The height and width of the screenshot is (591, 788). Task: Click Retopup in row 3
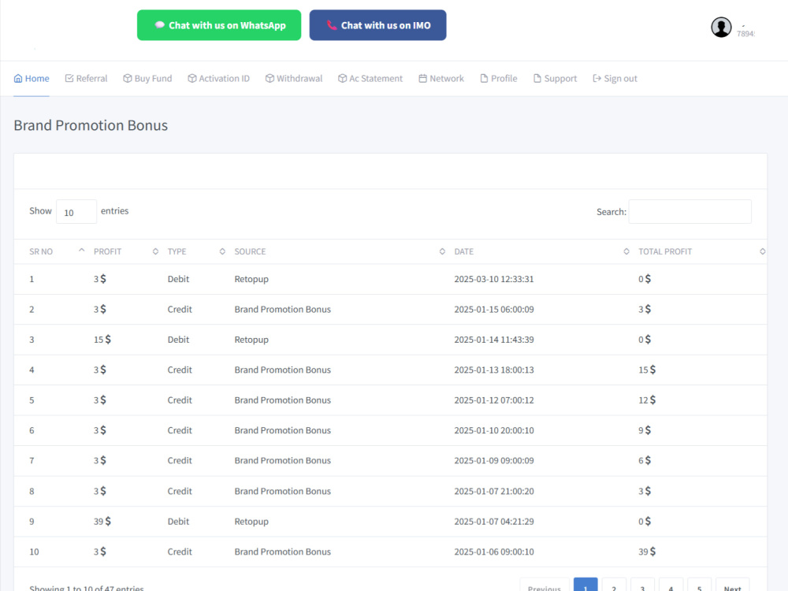[251, 340]
